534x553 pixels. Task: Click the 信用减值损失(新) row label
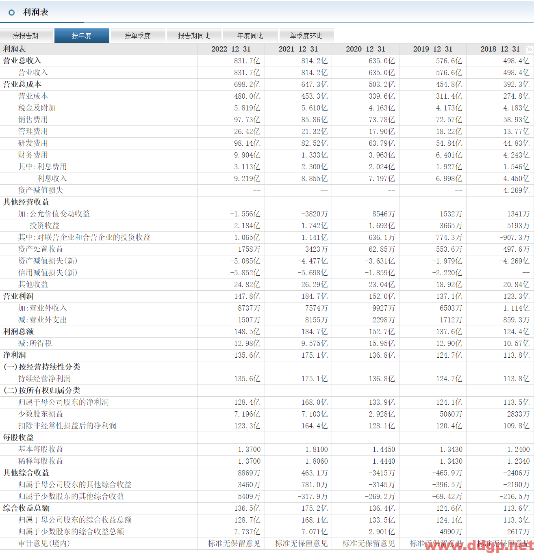pos(48,273)
